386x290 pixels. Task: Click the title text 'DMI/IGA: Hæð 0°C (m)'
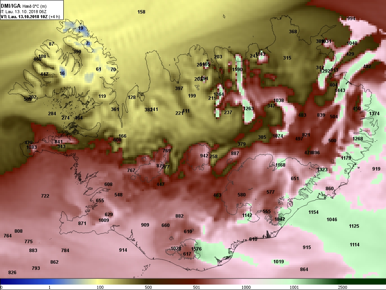point(24,6)
